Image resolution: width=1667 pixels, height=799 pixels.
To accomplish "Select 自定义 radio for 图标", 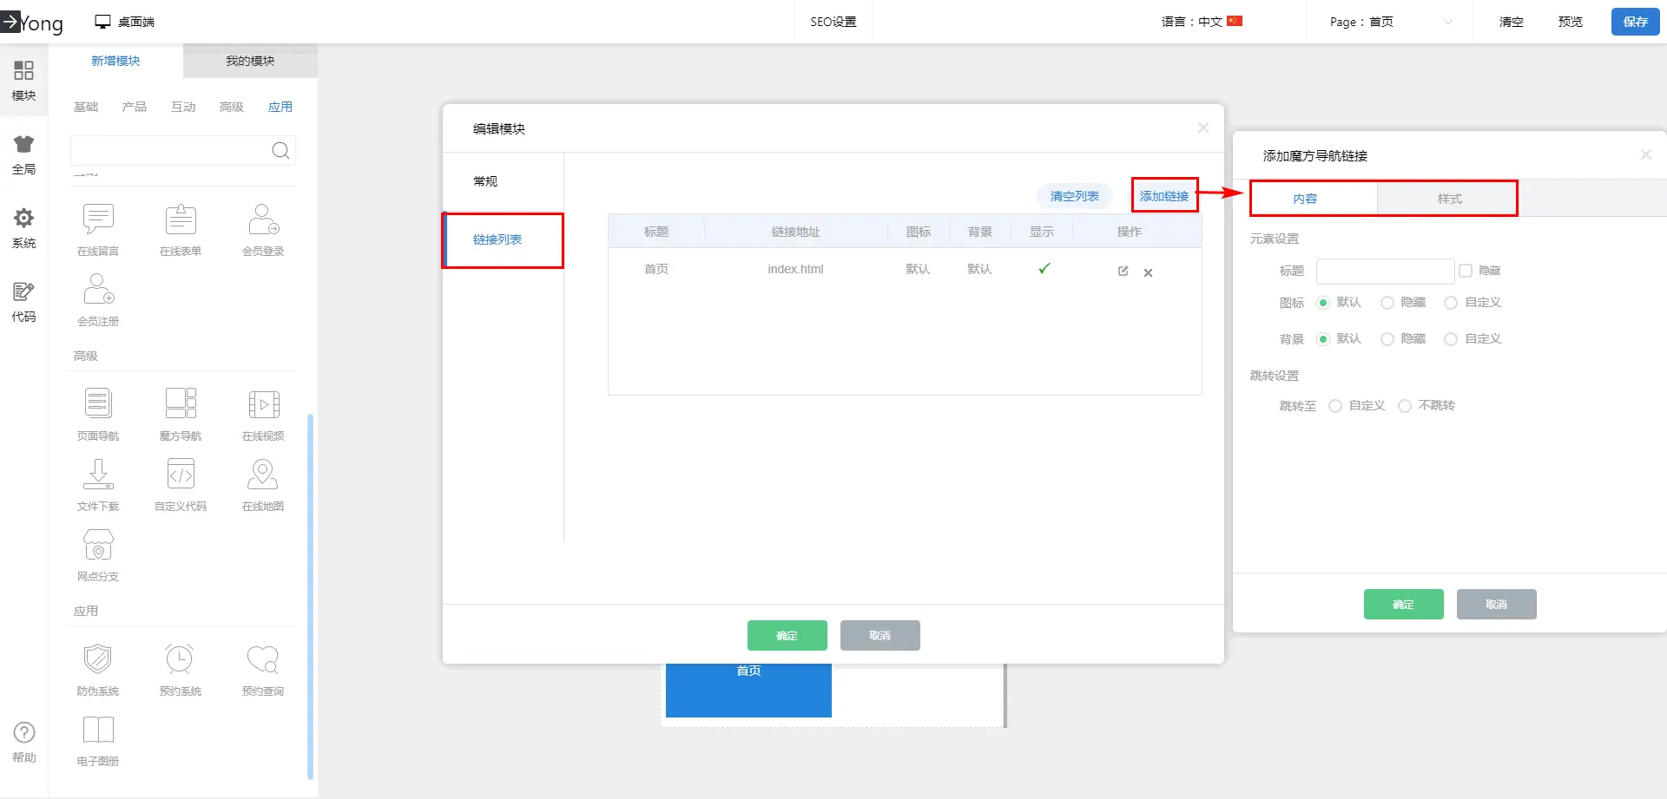I will [x=1450, y=303].
